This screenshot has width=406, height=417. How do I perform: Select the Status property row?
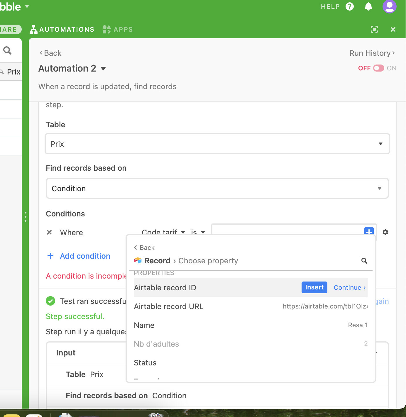coord(251,362)
